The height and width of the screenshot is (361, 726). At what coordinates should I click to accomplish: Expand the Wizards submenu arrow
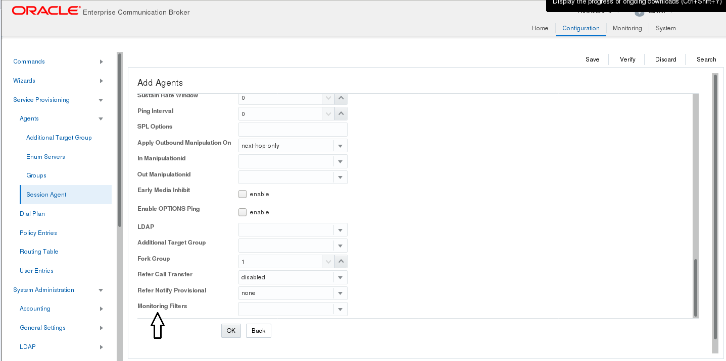pos(102,81)
